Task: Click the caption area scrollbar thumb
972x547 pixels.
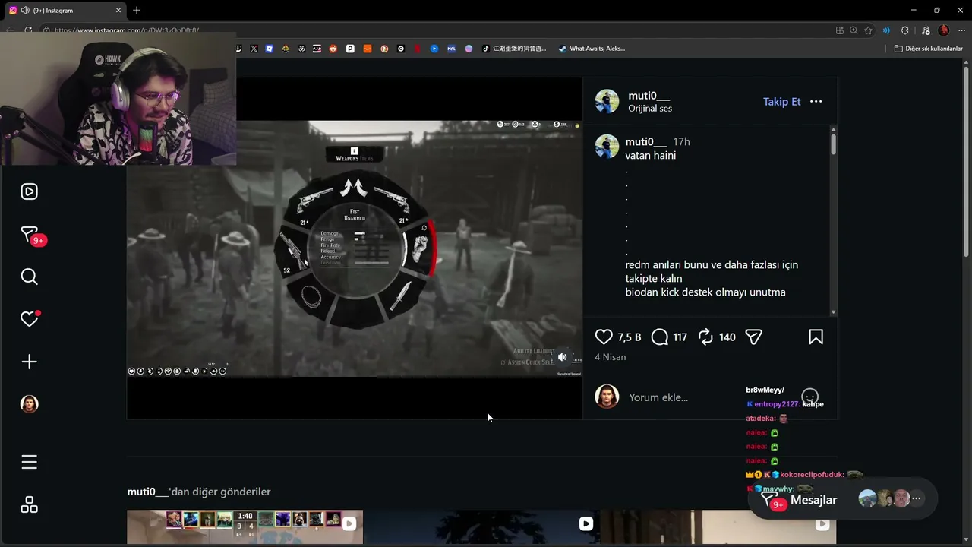Action: pos(833,144)
